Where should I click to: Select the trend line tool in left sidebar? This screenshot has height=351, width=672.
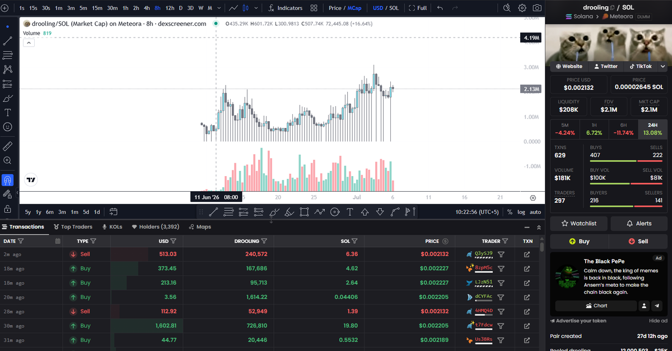click(8, 41)
